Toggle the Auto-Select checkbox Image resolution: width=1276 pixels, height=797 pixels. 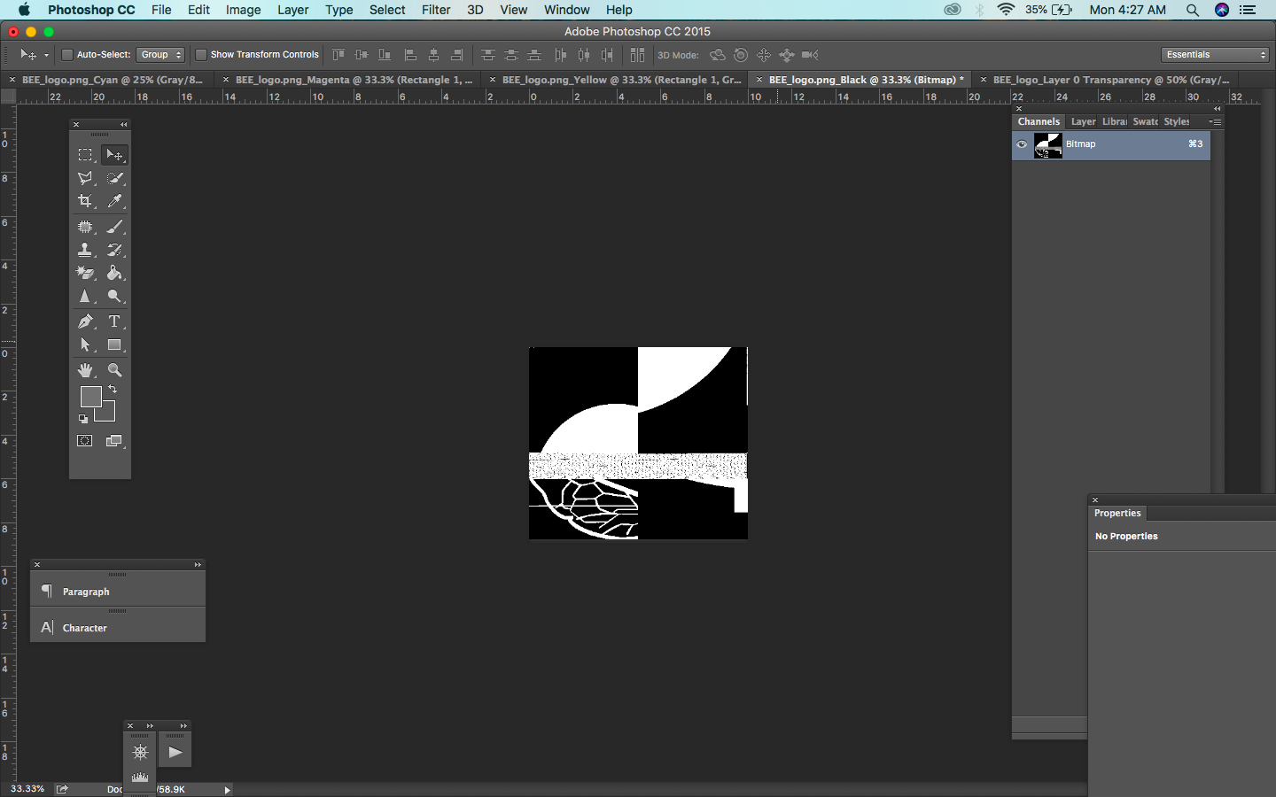pyautogui.click(x=66, y=54)
